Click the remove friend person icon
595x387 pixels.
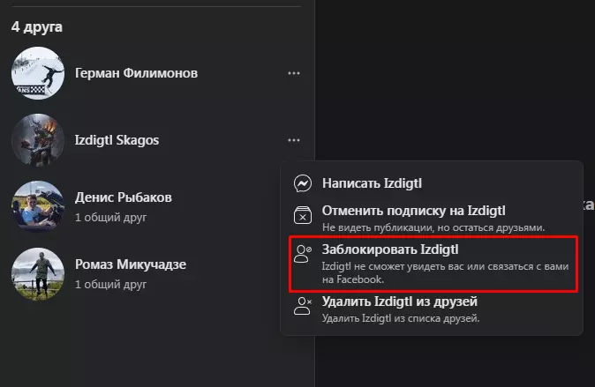[303, 306]
